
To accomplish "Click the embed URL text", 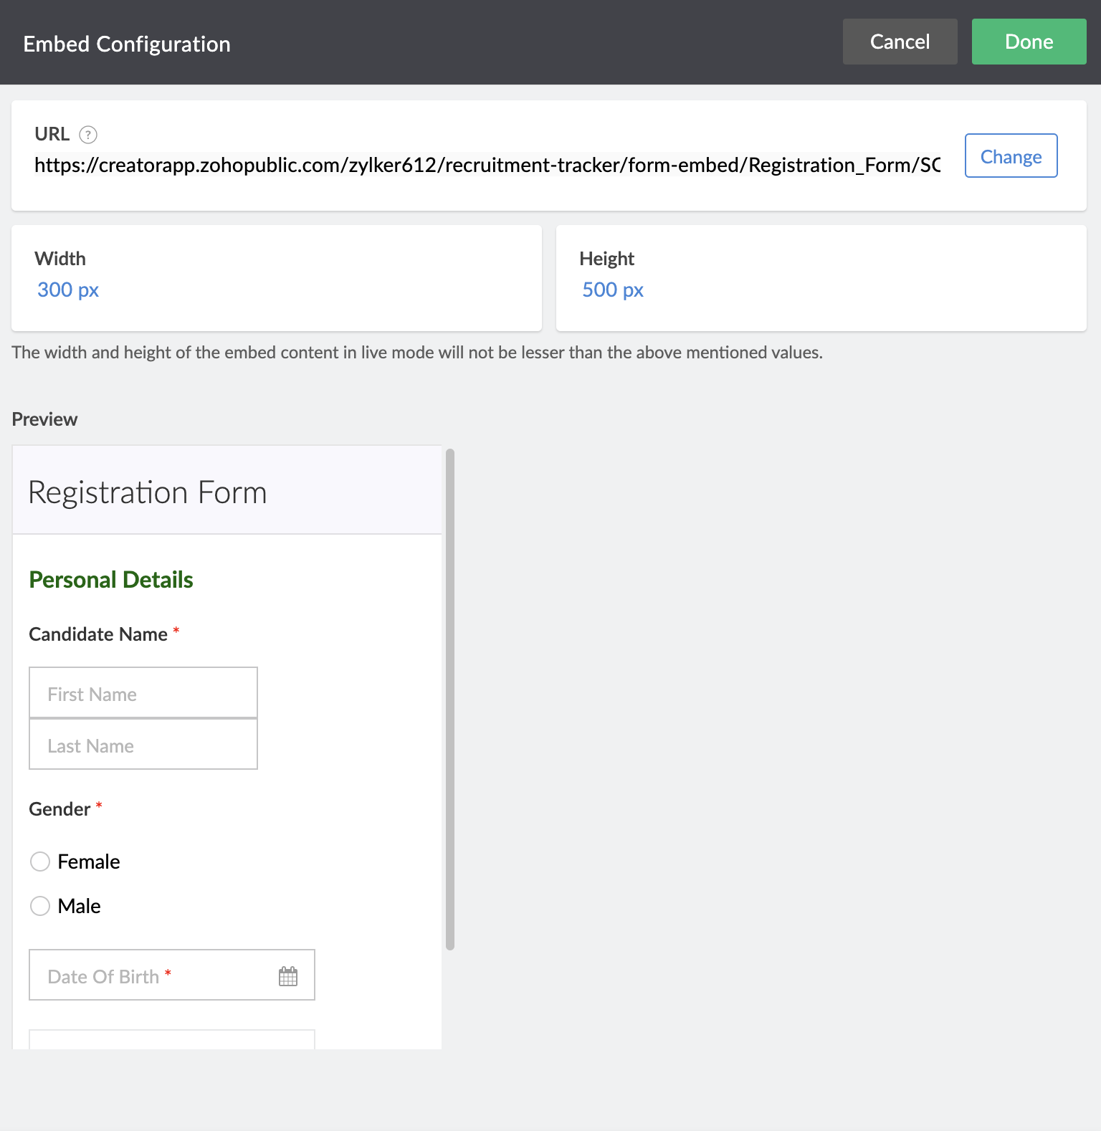I will (487, 166).
